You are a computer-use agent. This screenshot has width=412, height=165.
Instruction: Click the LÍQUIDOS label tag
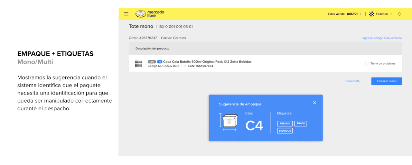tap(285, 131)
